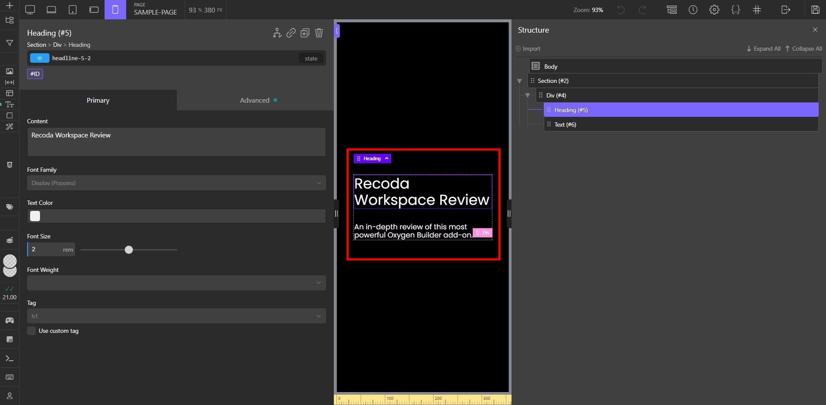This screenshot has width=826, height=405.
Task: Open the Text Color swatch picker
Action: pos(35,216)
